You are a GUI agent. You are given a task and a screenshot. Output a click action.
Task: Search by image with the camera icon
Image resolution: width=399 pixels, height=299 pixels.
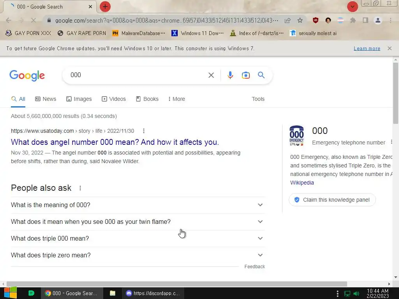[245, 75]
